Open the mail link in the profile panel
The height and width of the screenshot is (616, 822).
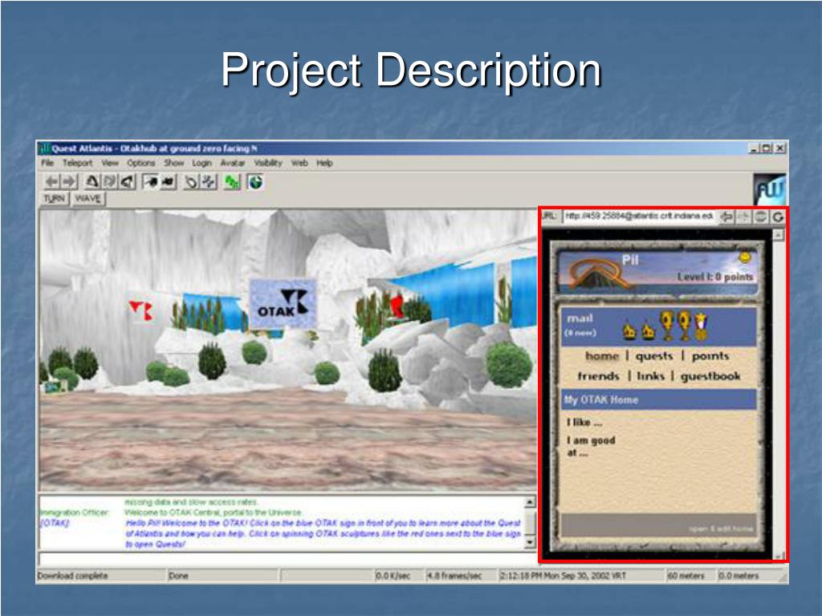(x=580, y=318)
